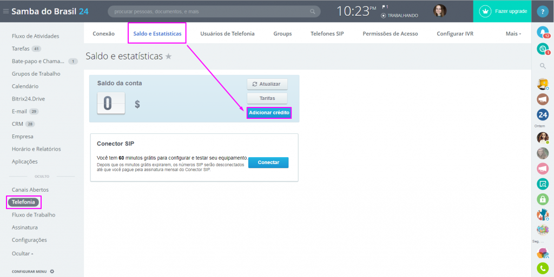Click the gear icon beside Configurar Menu
Image resolution: width=554 pixels, height=277 pixels.
click(x=52, y=272)
